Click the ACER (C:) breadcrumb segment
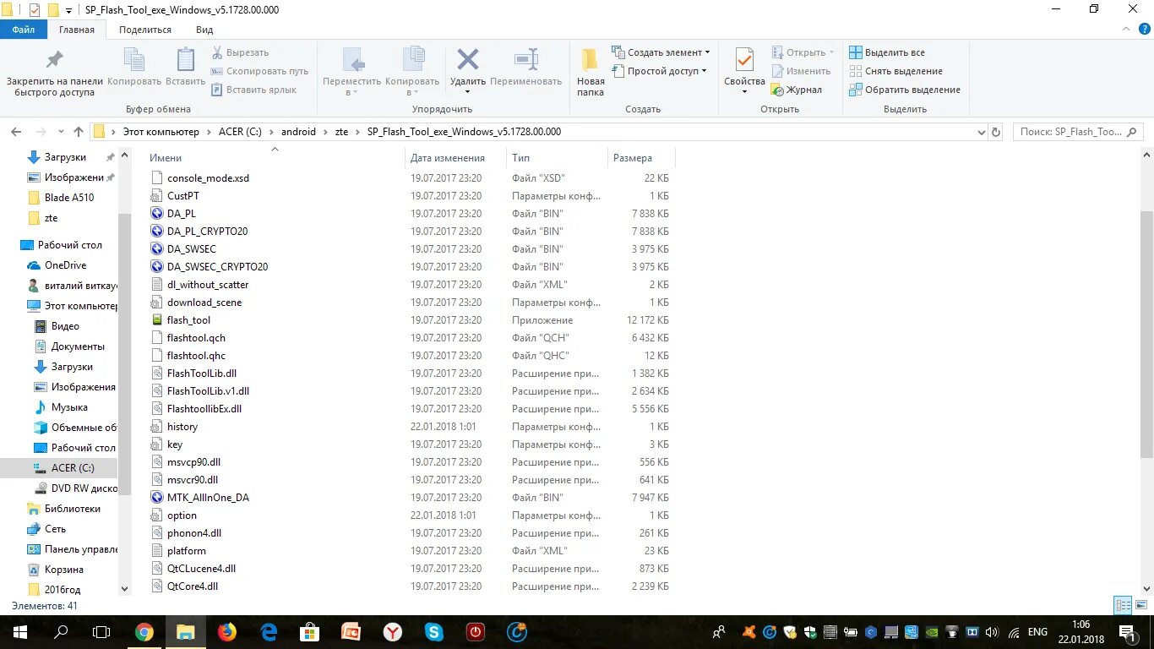The image size is (1154, 649). 241,132
